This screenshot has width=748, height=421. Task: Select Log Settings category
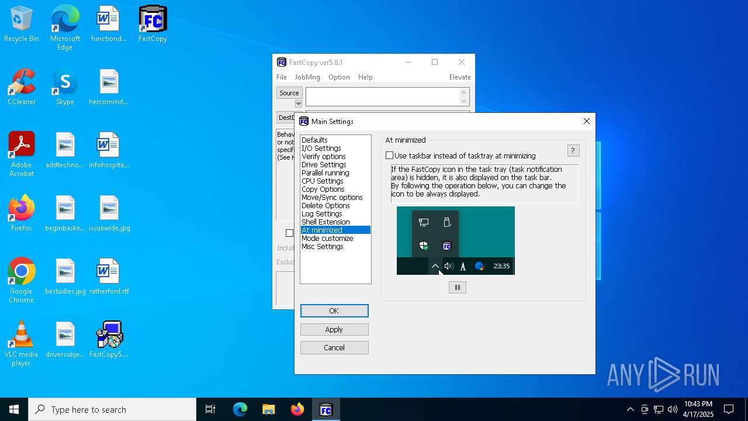(x=335, y=214)
